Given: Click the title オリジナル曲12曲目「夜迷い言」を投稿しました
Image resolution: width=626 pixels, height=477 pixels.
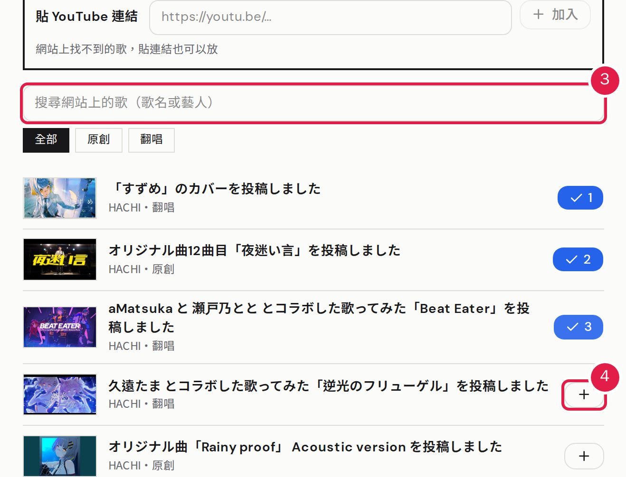Looking at the screenshot, I should (255, 250).
